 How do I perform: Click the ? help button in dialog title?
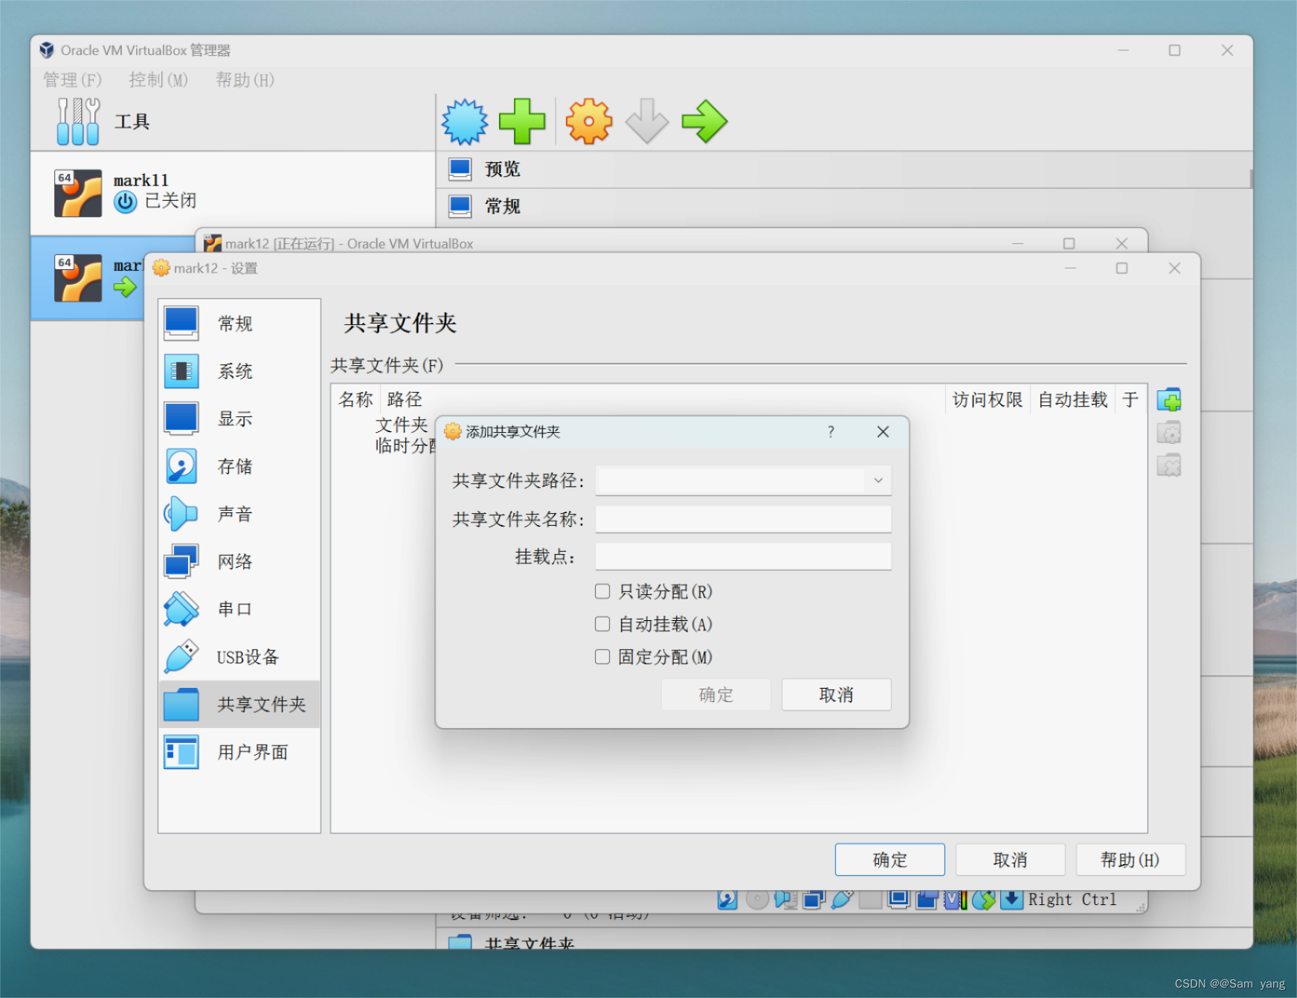point(831,432)
